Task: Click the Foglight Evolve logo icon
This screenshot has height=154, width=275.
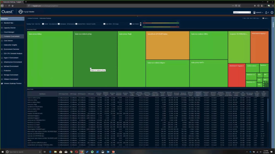Action: pyautogui.click(x=21, y=12)
